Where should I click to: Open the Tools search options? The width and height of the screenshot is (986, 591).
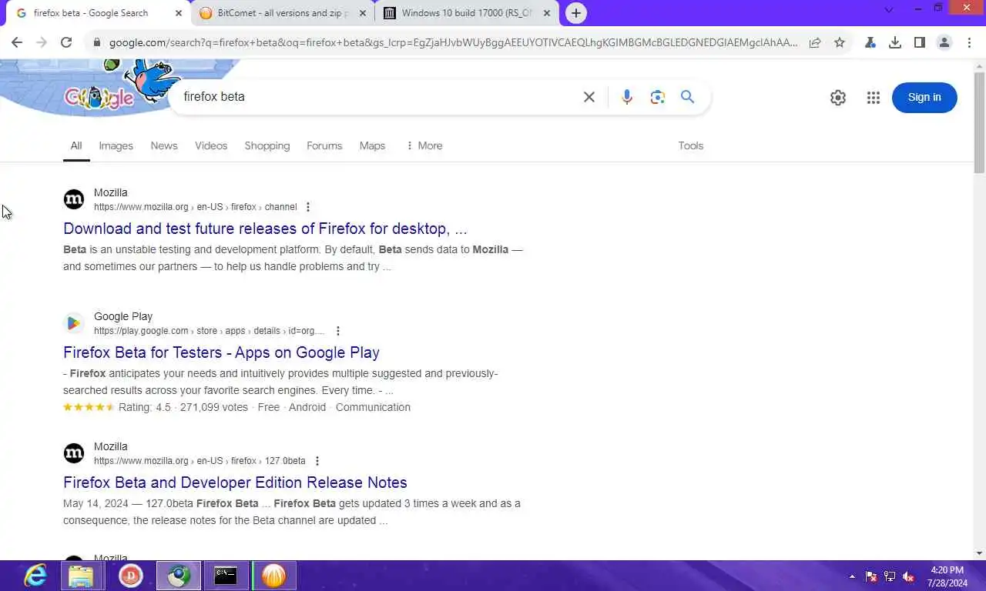coord(691,145)
